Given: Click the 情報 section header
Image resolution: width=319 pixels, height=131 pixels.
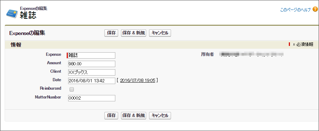Looking at the screenshot, I should [16, 45].
